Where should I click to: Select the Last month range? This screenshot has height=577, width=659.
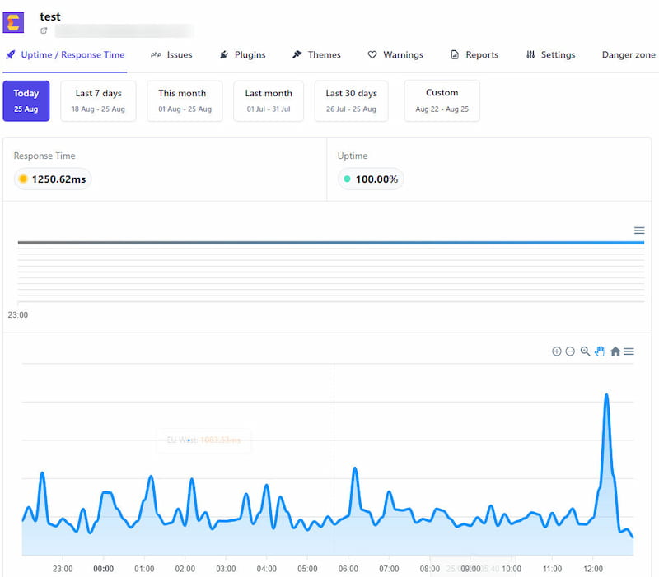click(269, 100)
